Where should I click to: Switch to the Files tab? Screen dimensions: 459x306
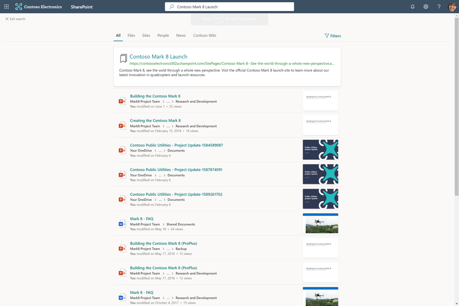click(x=131, y=35)
